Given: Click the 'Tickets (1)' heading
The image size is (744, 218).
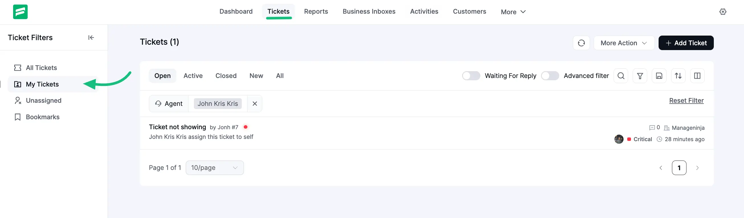Looking at the screenshot, I should [159, 42].
